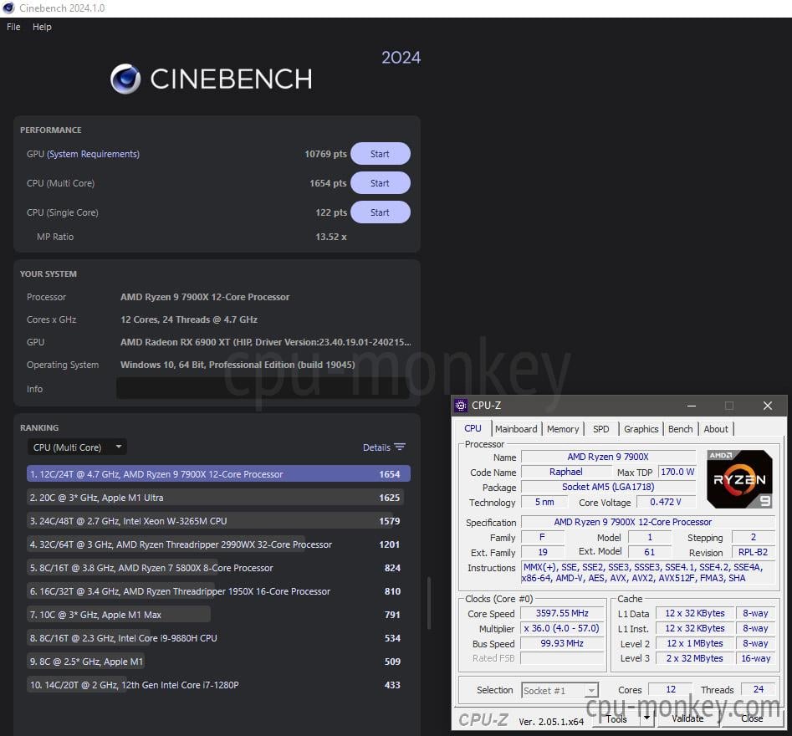Switch to About tab in CPU-Z
The image size is (792, 736).
click(716, 429)
